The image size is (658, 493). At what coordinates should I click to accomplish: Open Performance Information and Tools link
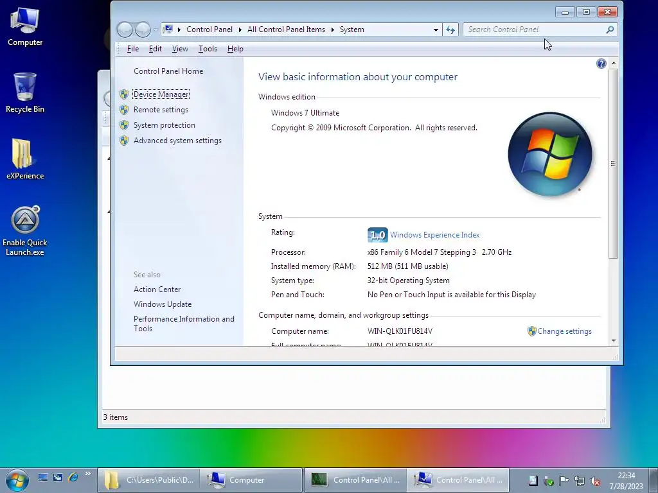coord(184,324)
